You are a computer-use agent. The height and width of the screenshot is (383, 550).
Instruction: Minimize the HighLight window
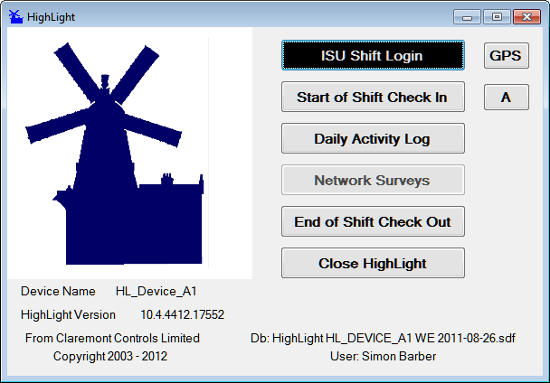469,16
